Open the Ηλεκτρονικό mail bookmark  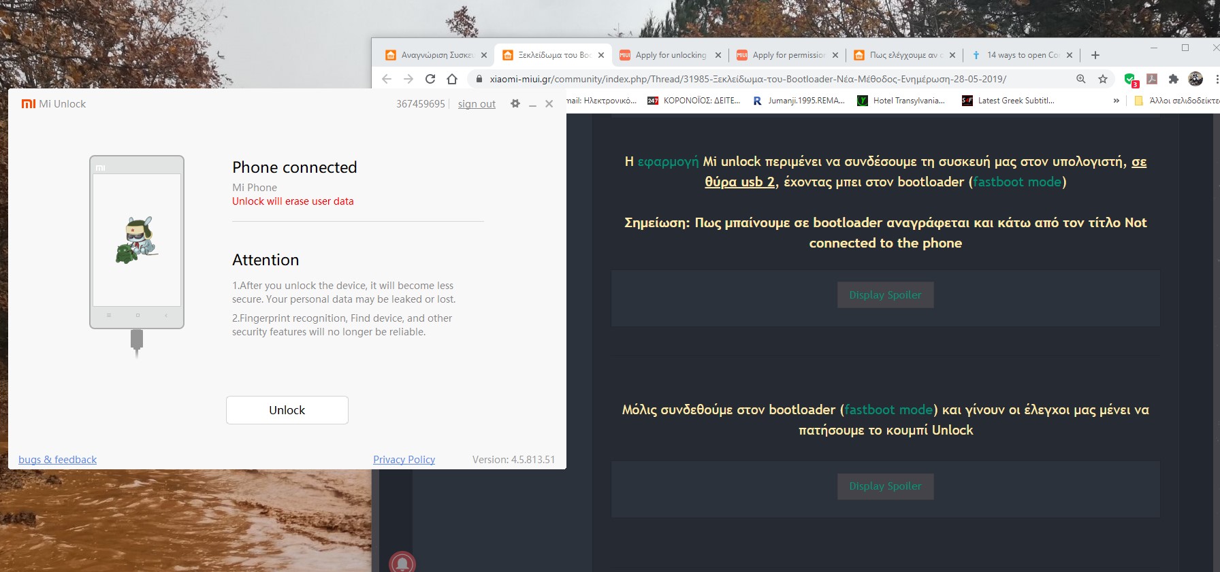point(602,101)
